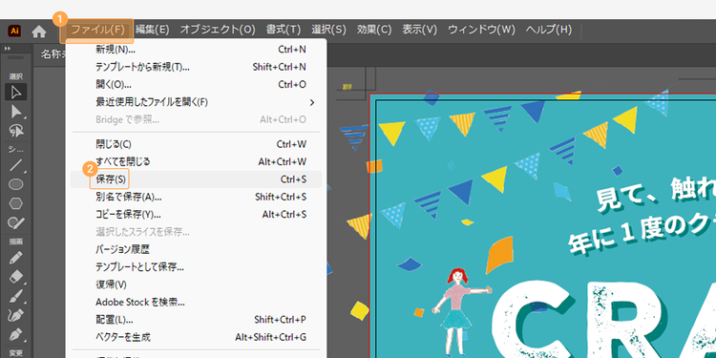Select the Selection tool arrow
Viewport: 716px width, 358px height.
(16, 93)
